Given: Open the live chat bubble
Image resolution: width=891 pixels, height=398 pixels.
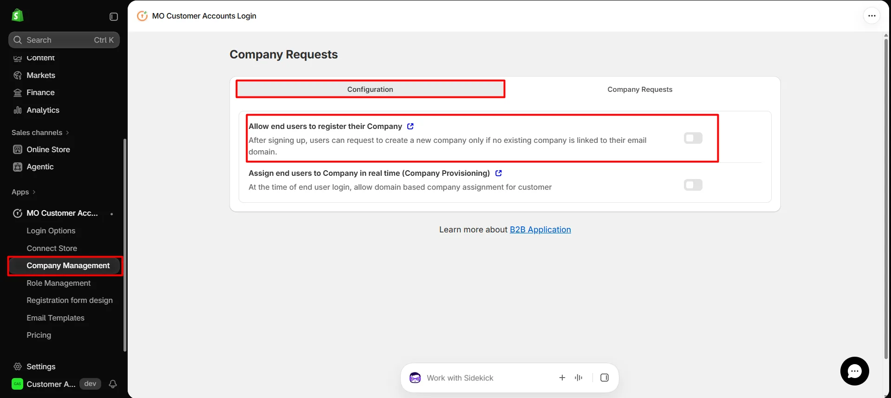Looking at the screenshot, I should coord(854,371).
